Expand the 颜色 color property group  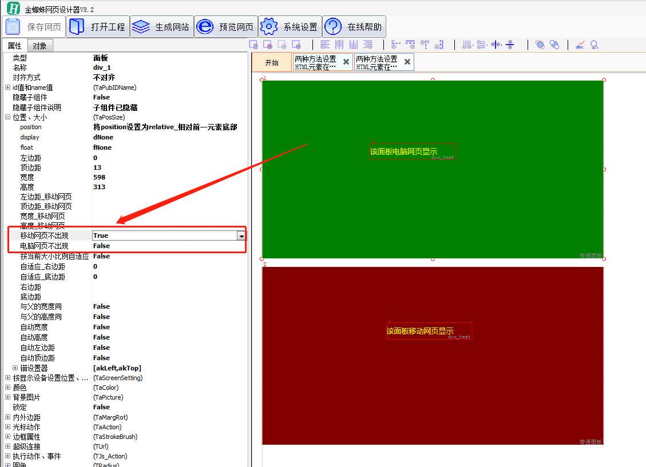[7, 388]
